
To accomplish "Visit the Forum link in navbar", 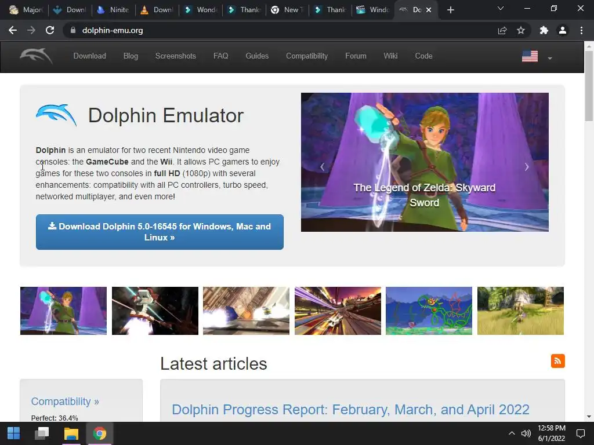I will 356,56.
